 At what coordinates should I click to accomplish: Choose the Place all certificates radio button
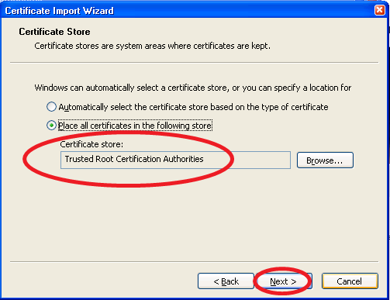coord(51,126)
